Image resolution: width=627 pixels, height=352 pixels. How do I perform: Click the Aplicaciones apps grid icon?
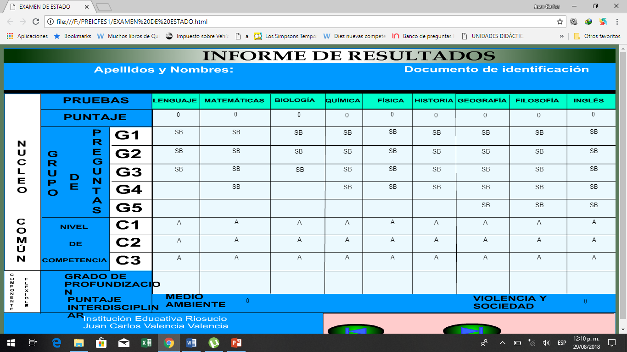pos(10,36)
